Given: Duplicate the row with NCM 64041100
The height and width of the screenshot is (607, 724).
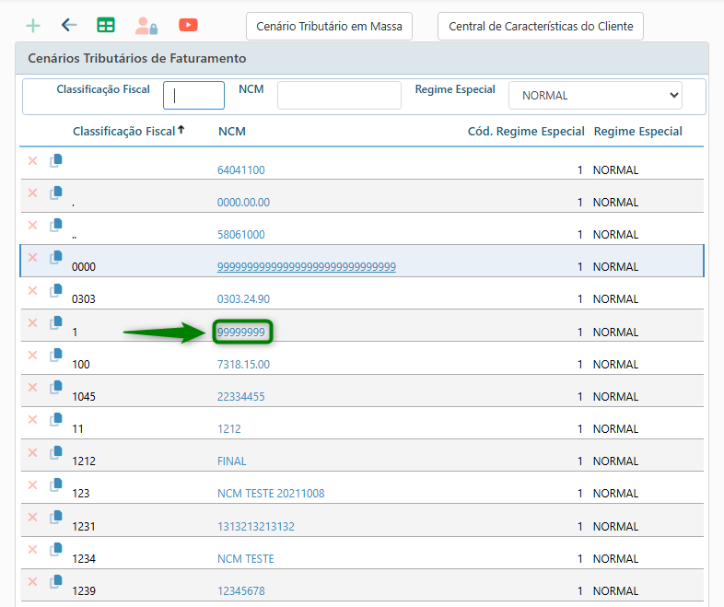Looking at the screenshot, I should click(56, 161).
